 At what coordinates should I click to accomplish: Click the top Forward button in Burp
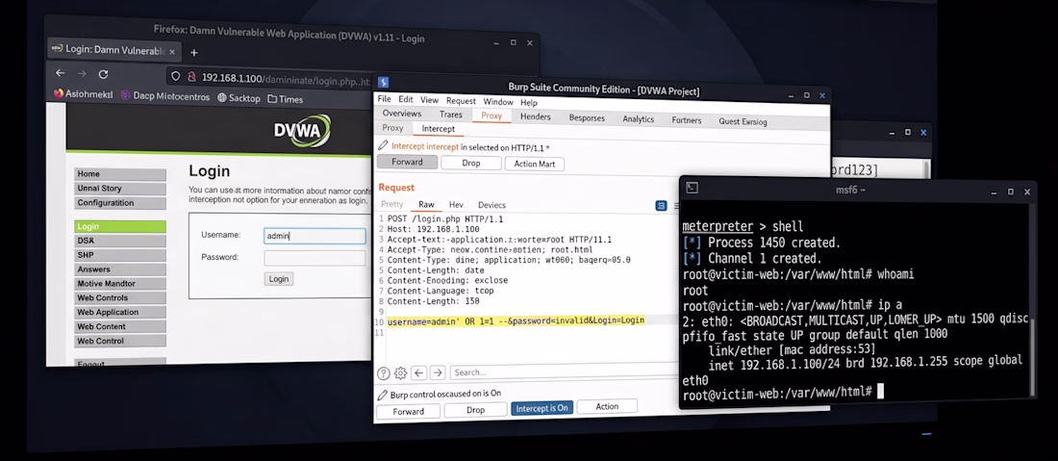click(x=407, y=162)
